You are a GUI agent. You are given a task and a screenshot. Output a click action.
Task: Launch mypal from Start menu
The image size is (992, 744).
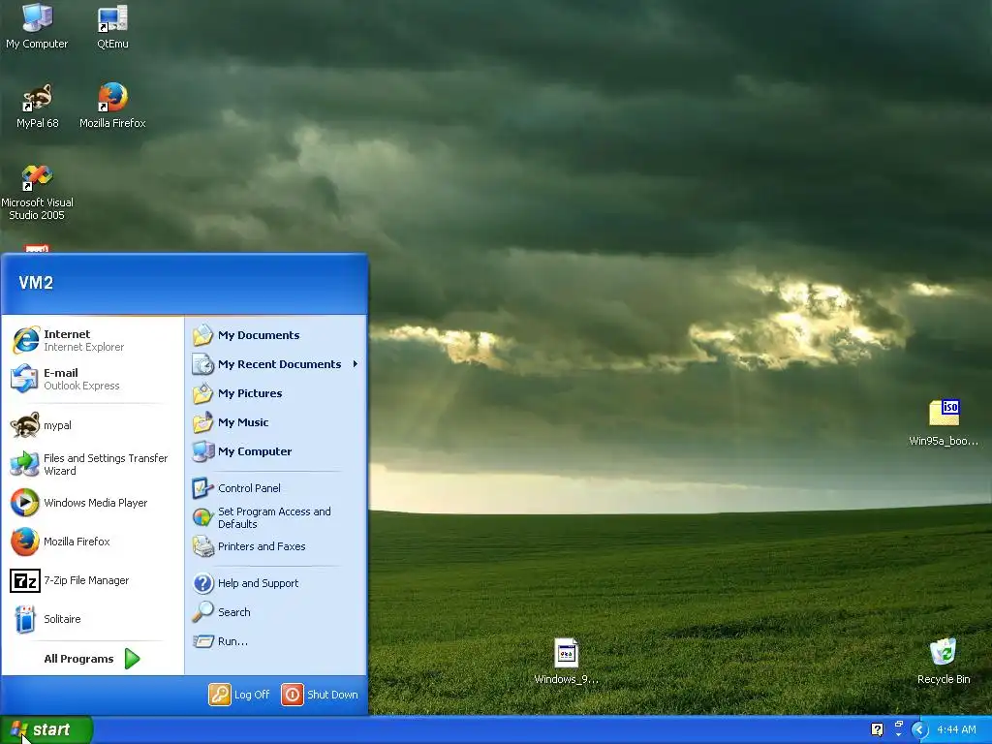point(92,425)
